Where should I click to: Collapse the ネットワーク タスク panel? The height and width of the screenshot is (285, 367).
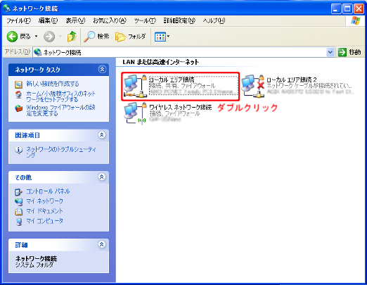pyautogui.click(x=102, y=70)
